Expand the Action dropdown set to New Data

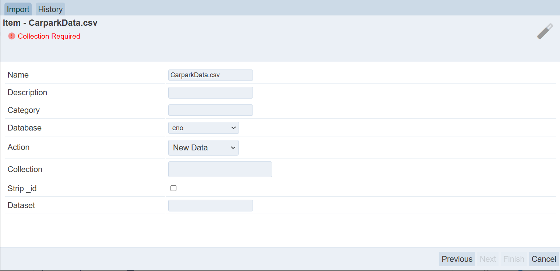[203, 147]
